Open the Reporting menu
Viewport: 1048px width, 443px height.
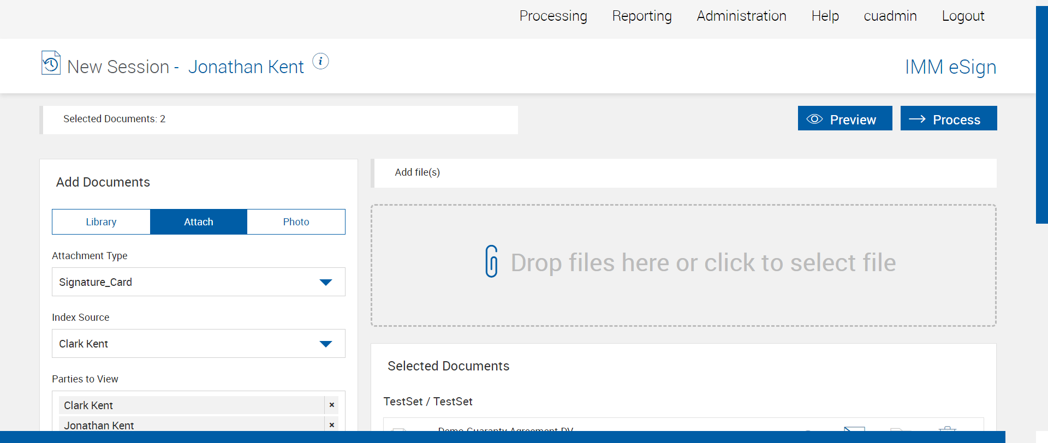pos(642,16)
